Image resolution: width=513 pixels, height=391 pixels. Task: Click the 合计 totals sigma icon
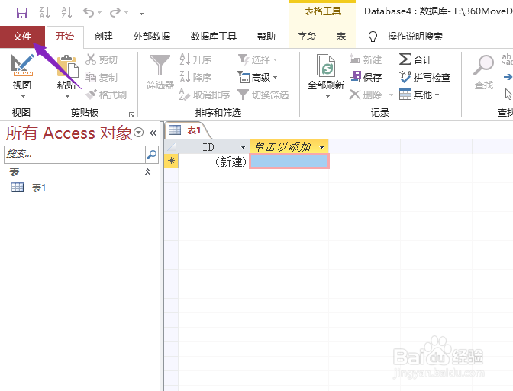[405, 59]
